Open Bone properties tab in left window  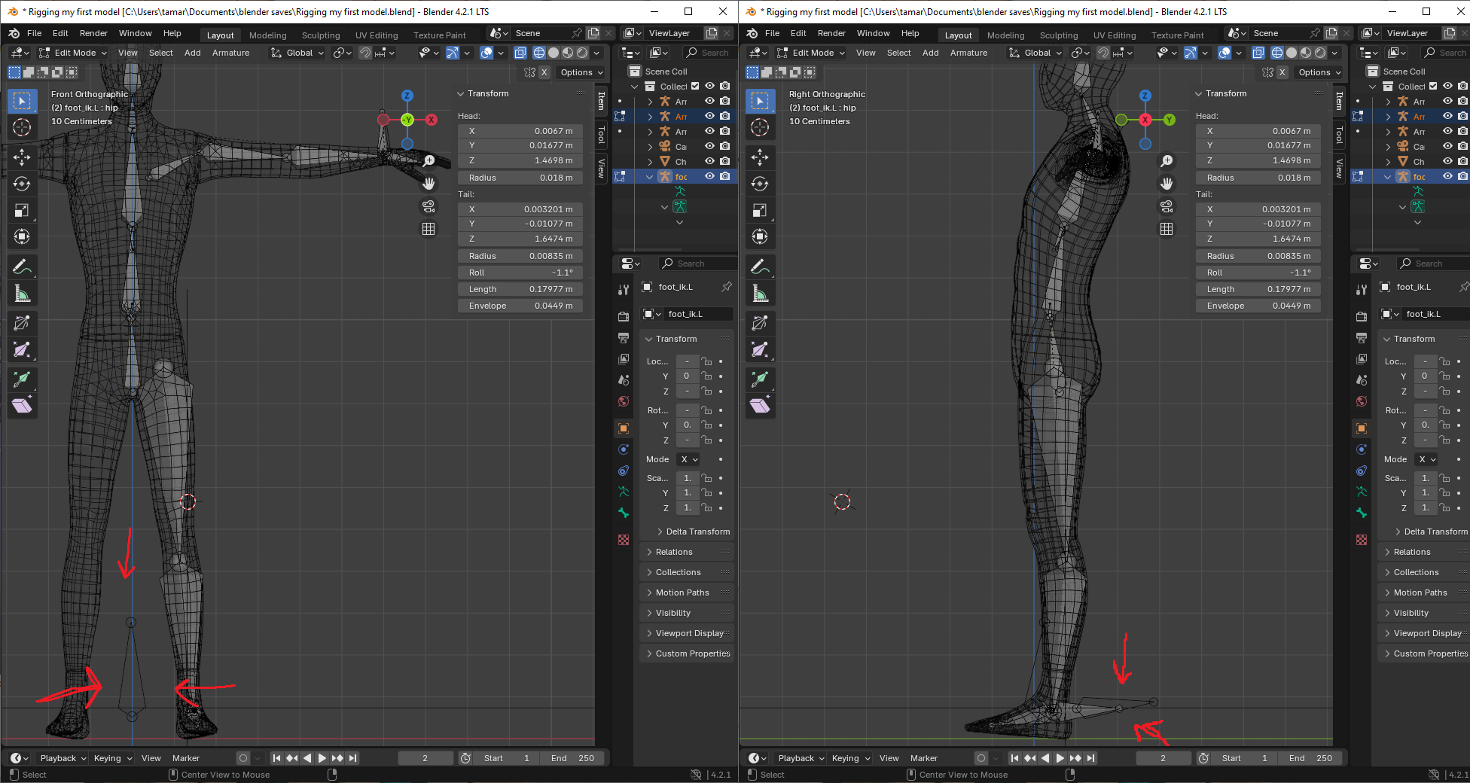pyautogui.click(x=624, y=513)
